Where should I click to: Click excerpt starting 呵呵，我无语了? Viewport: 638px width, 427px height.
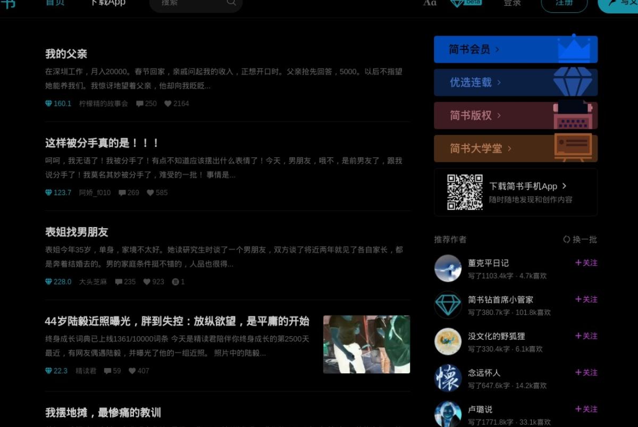224,168
